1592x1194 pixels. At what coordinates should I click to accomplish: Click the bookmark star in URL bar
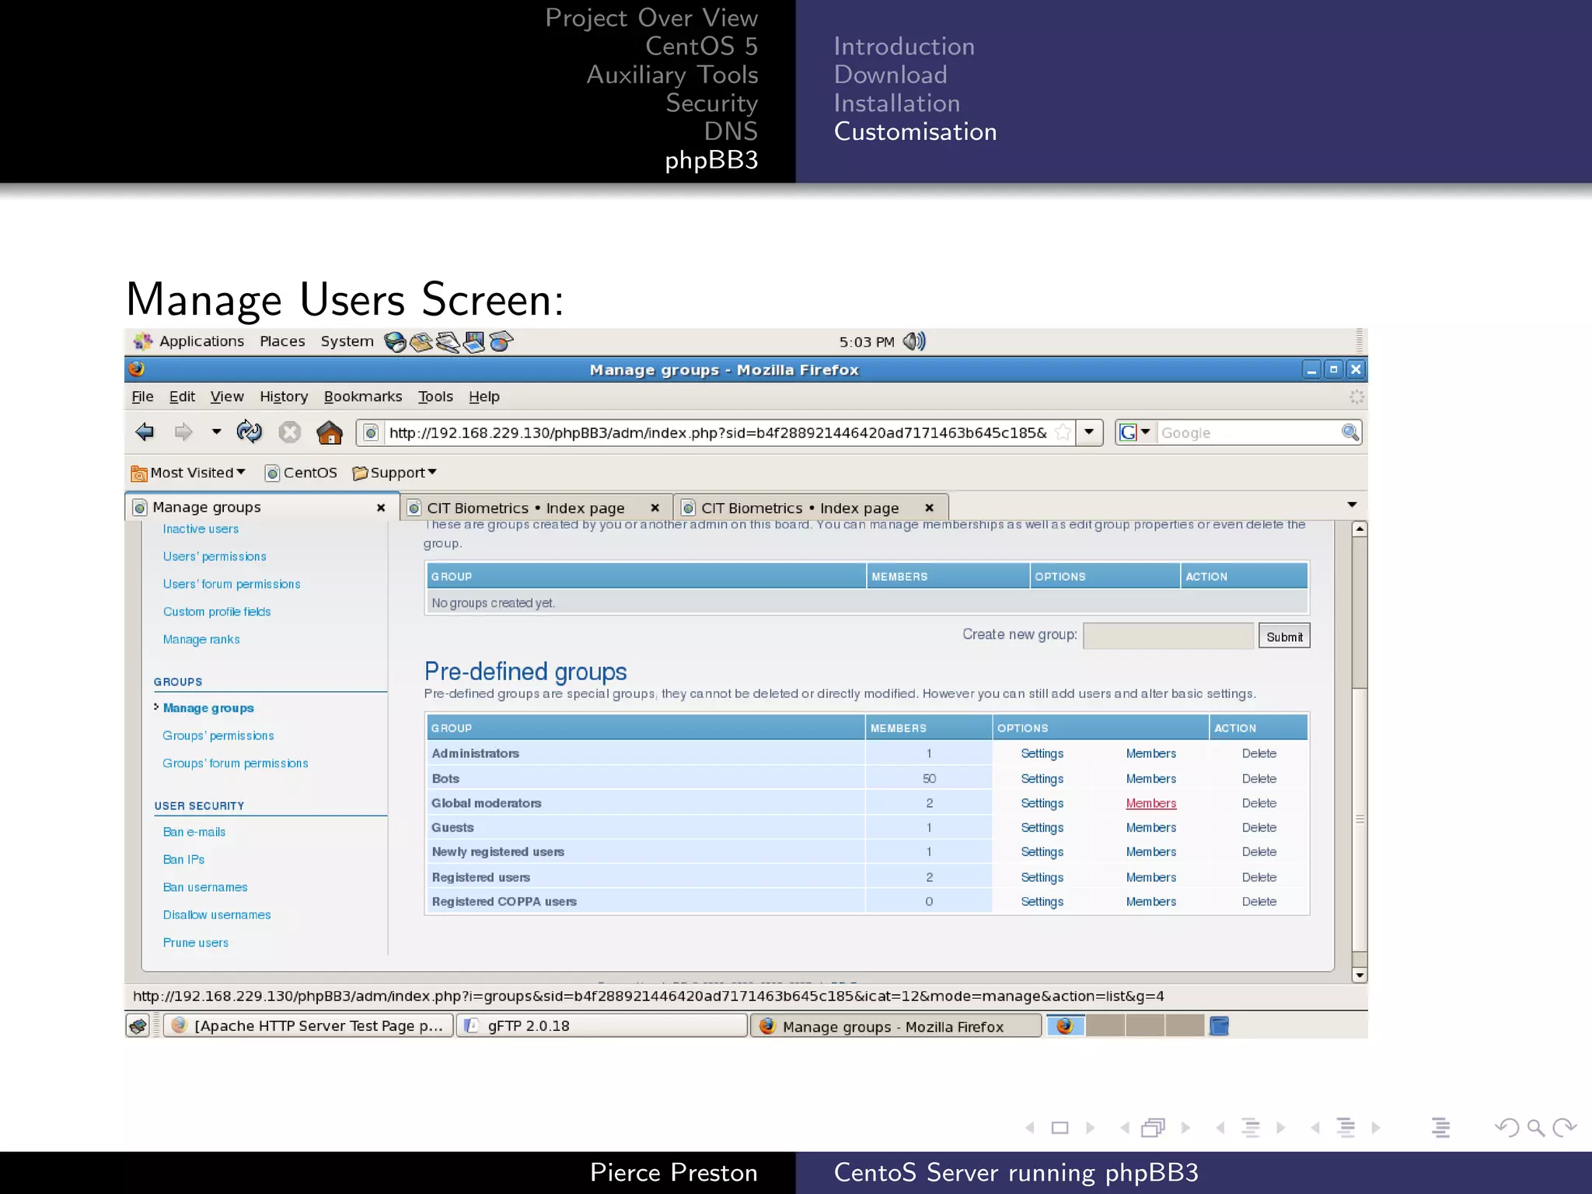coord(1063,432)
